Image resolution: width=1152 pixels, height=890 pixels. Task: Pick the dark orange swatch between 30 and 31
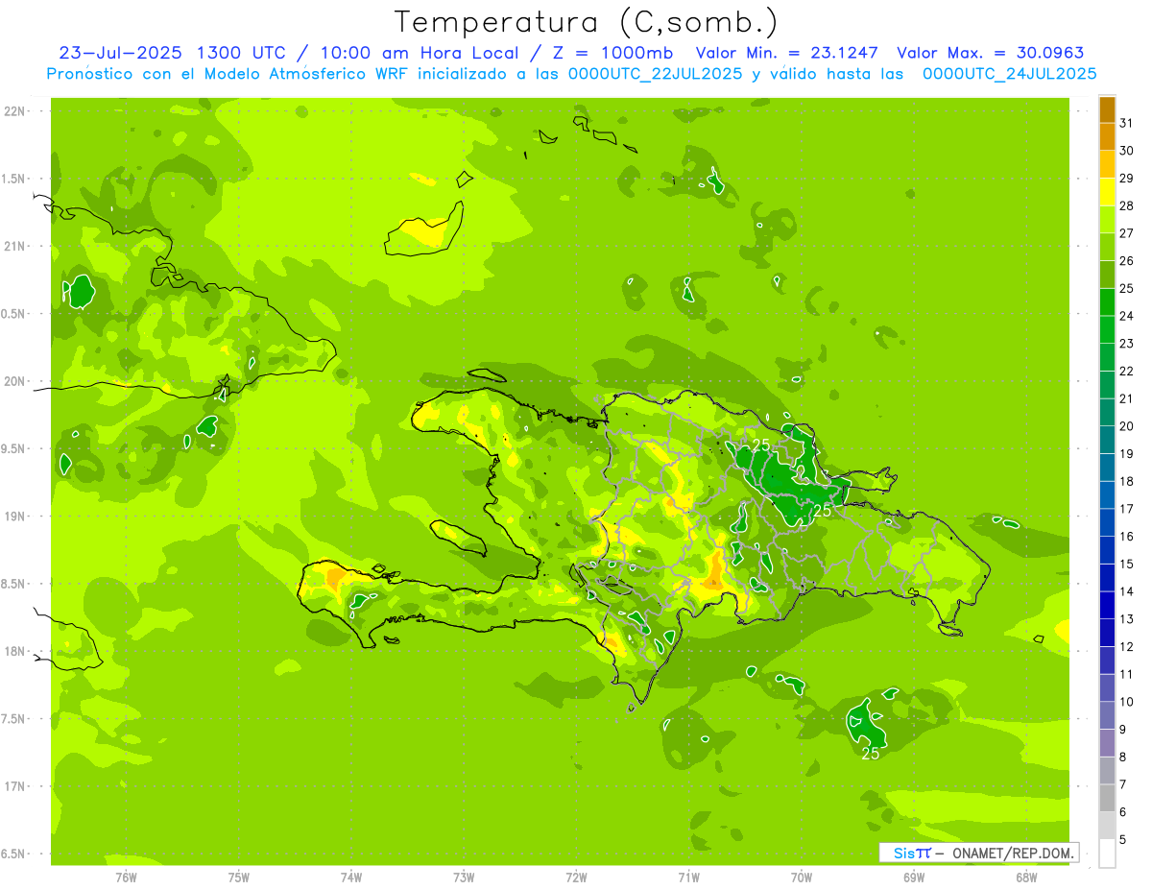point(1108,137)
